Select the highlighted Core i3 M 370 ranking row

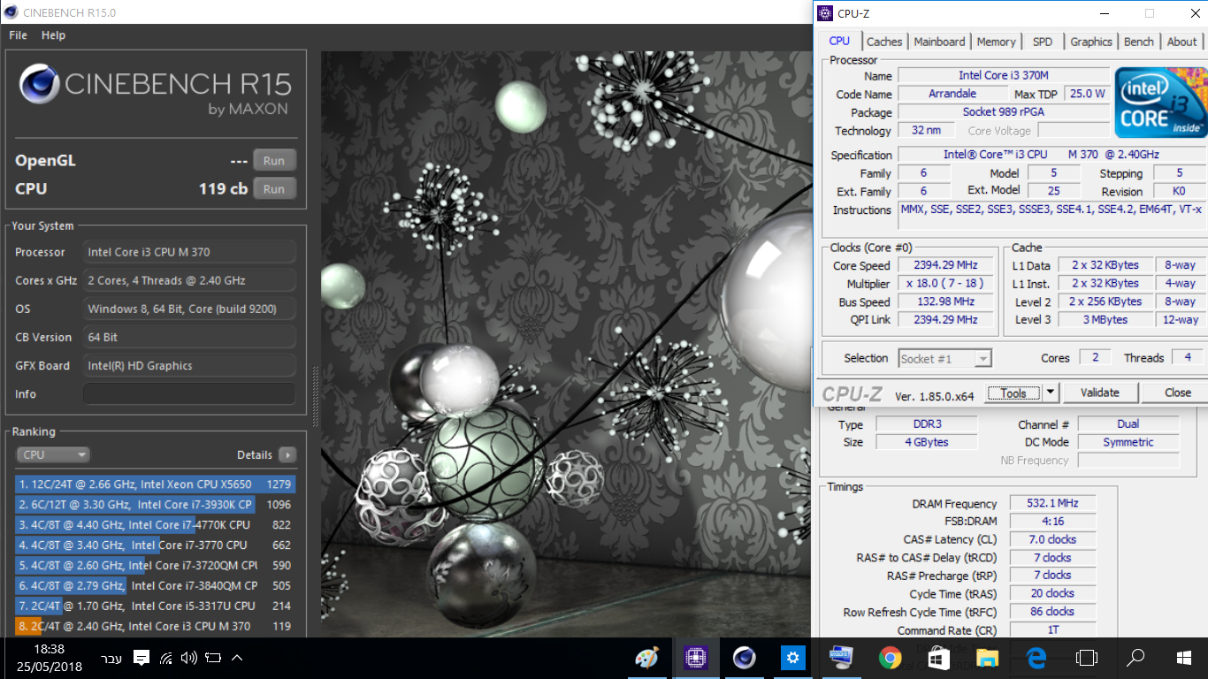point(156,626)
